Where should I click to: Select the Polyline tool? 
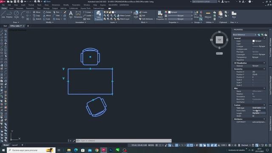[x=9, y=14]
